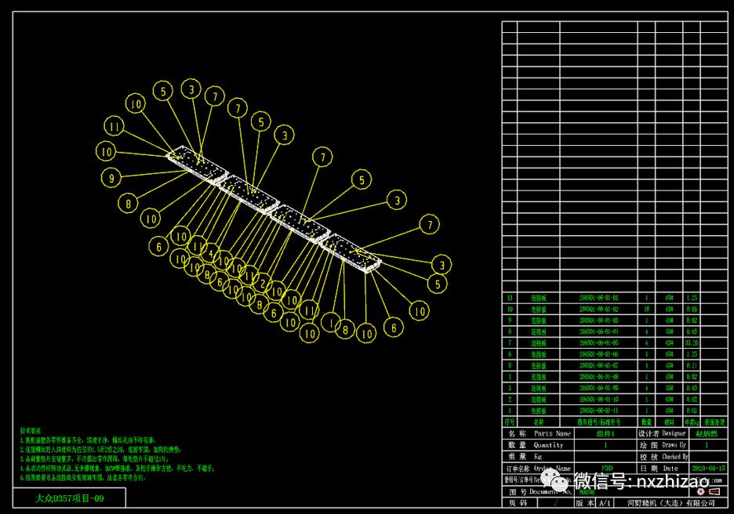Select the balloon numbered 9
The image size is (734, 514).
tap(112, 178)
